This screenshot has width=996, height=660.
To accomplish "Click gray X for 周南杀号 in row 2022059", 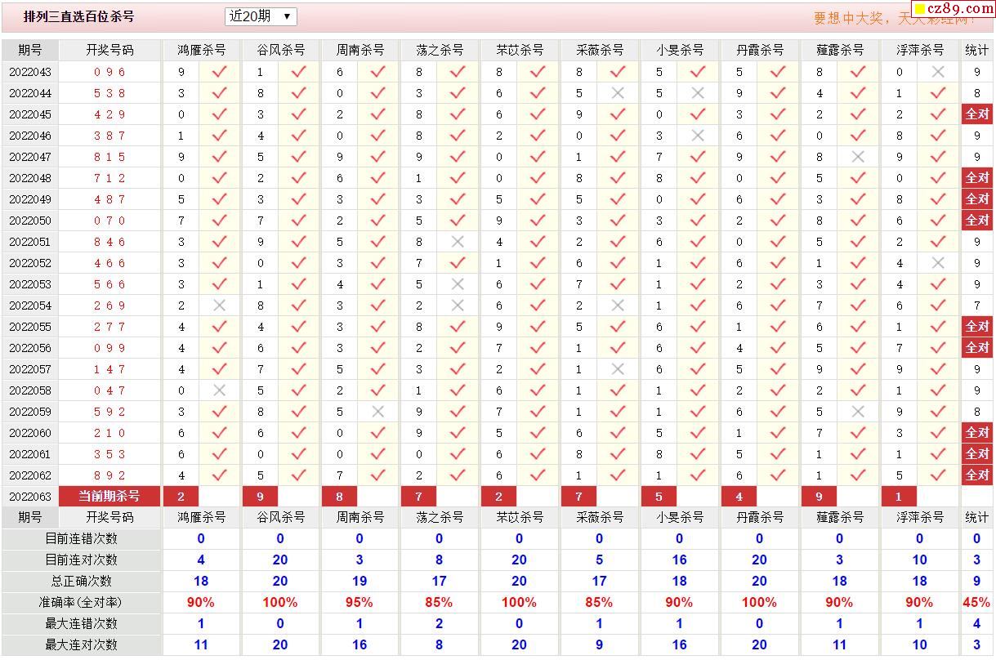I will click(377, 412).
